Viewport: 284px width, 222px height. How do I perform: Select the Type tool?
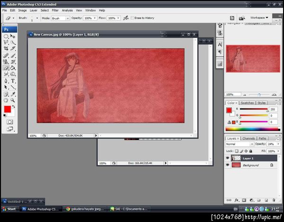(x=13, y=81)
